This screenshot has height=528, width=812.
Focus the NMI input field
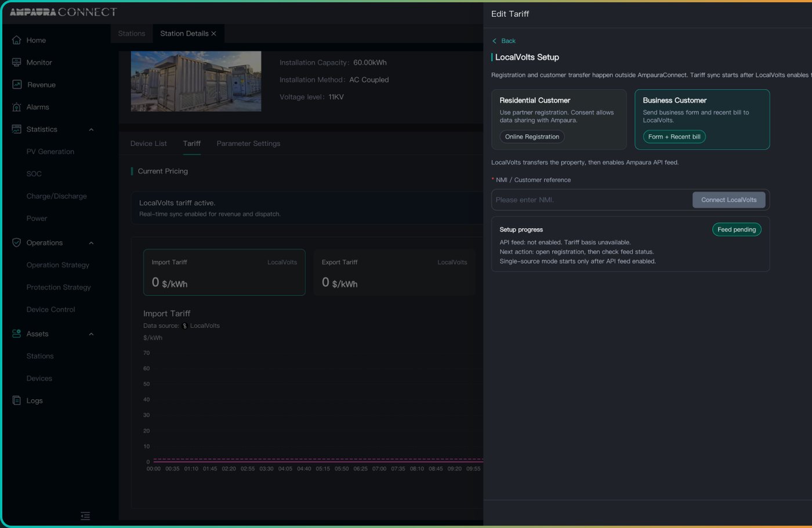point(592,200)
